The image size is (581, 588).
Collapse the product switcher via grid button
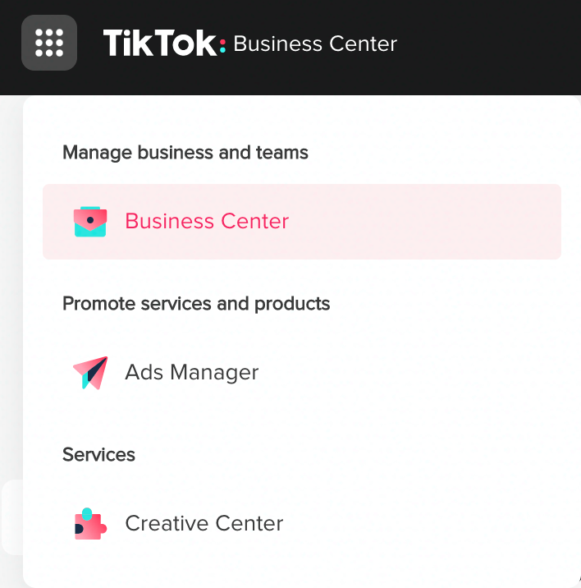(x=49, y=43)
